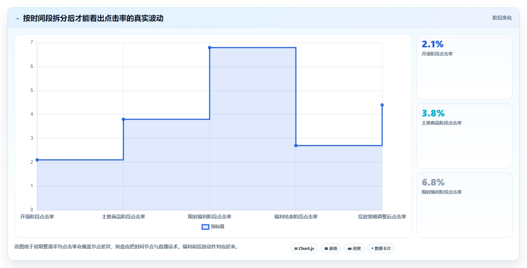527x268 pixels.
Task: Click the x-axis label 限时福利阶段点击率
Action: (210, 217)
